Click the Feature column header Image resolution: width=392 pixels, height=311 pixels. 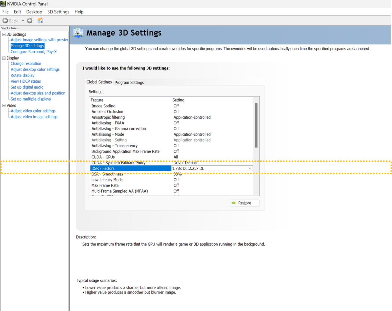point(130,100)
